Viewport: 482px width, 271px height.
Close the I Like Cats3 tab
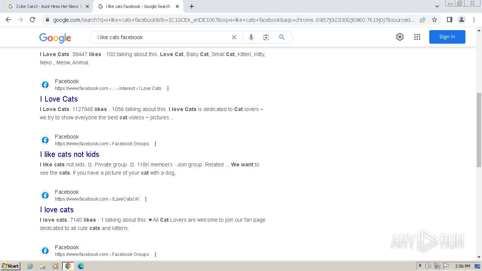click(87, 6)
